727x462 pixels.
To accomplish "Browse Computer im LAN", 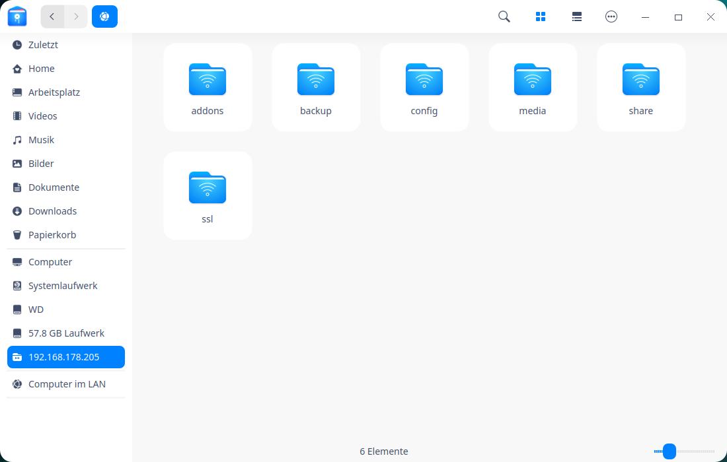I will tap(66, 384).
